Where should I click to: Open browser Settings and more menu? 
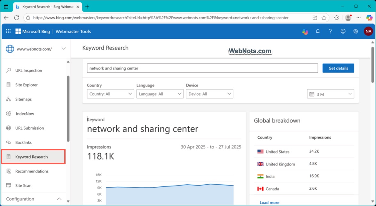358,18
